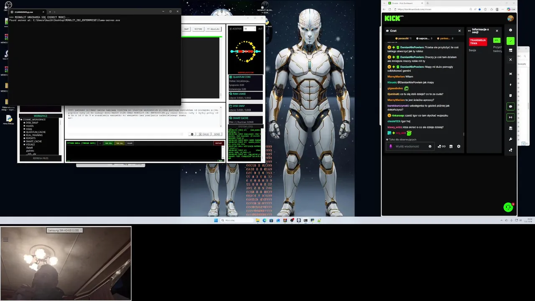Open the dropdown next to ACKTRIX

[250, 29]
